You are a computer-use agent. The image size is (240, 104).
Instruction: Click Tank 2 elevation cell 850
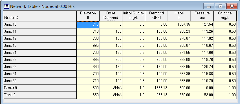88,95
